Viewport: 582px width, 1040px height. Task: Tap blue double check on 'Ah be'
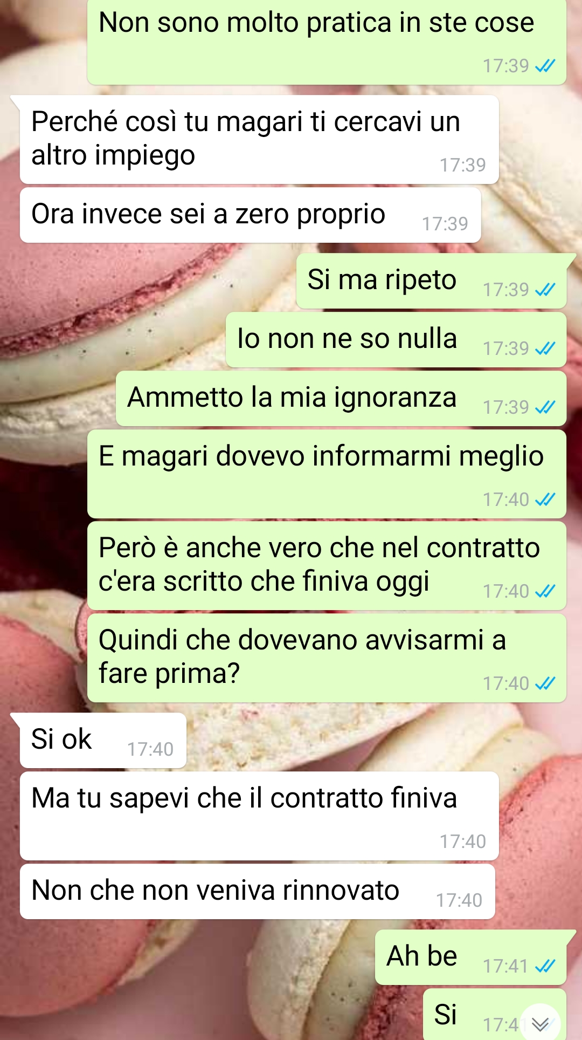[545, 966]
